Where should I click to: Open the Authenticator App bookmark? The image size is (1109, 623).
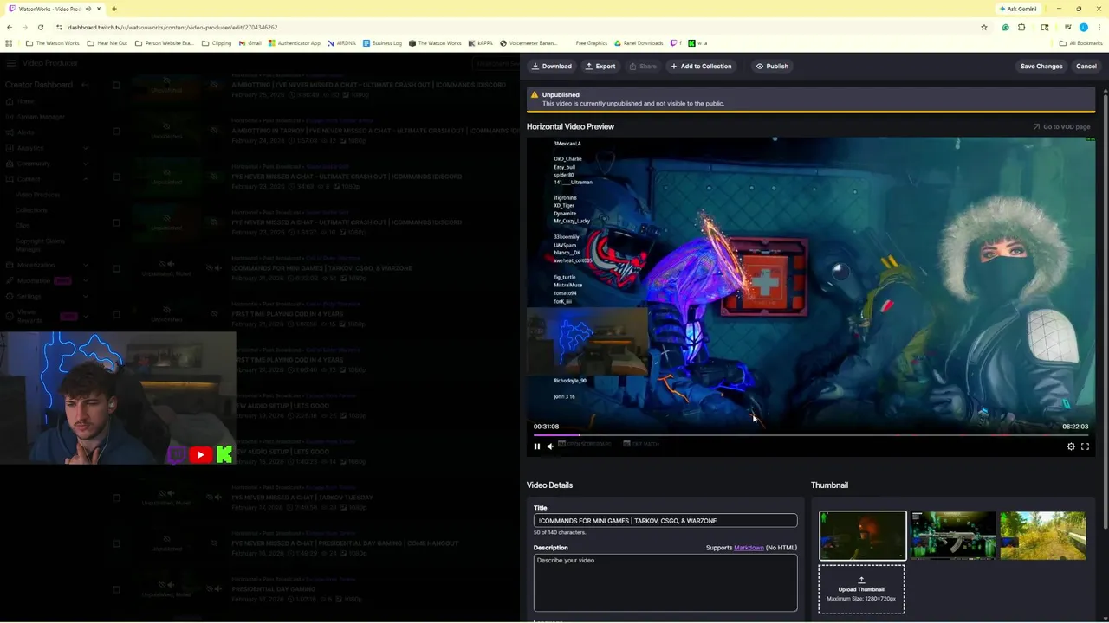pos(295,43)
